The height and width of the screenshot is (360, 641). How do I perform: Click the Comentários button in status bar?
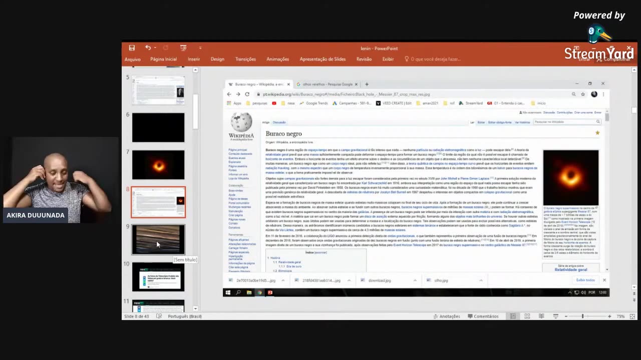(x=483, y=316)
